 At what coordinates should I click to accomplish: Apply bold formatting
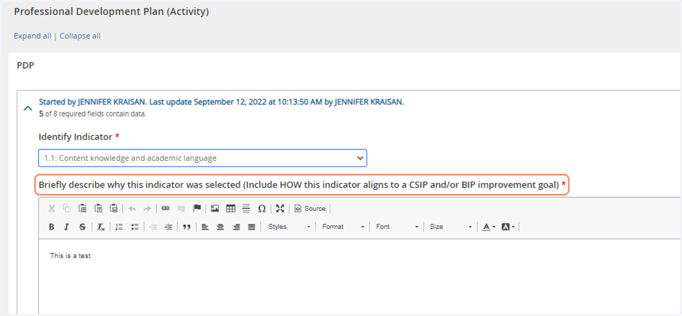click(52, 227)
